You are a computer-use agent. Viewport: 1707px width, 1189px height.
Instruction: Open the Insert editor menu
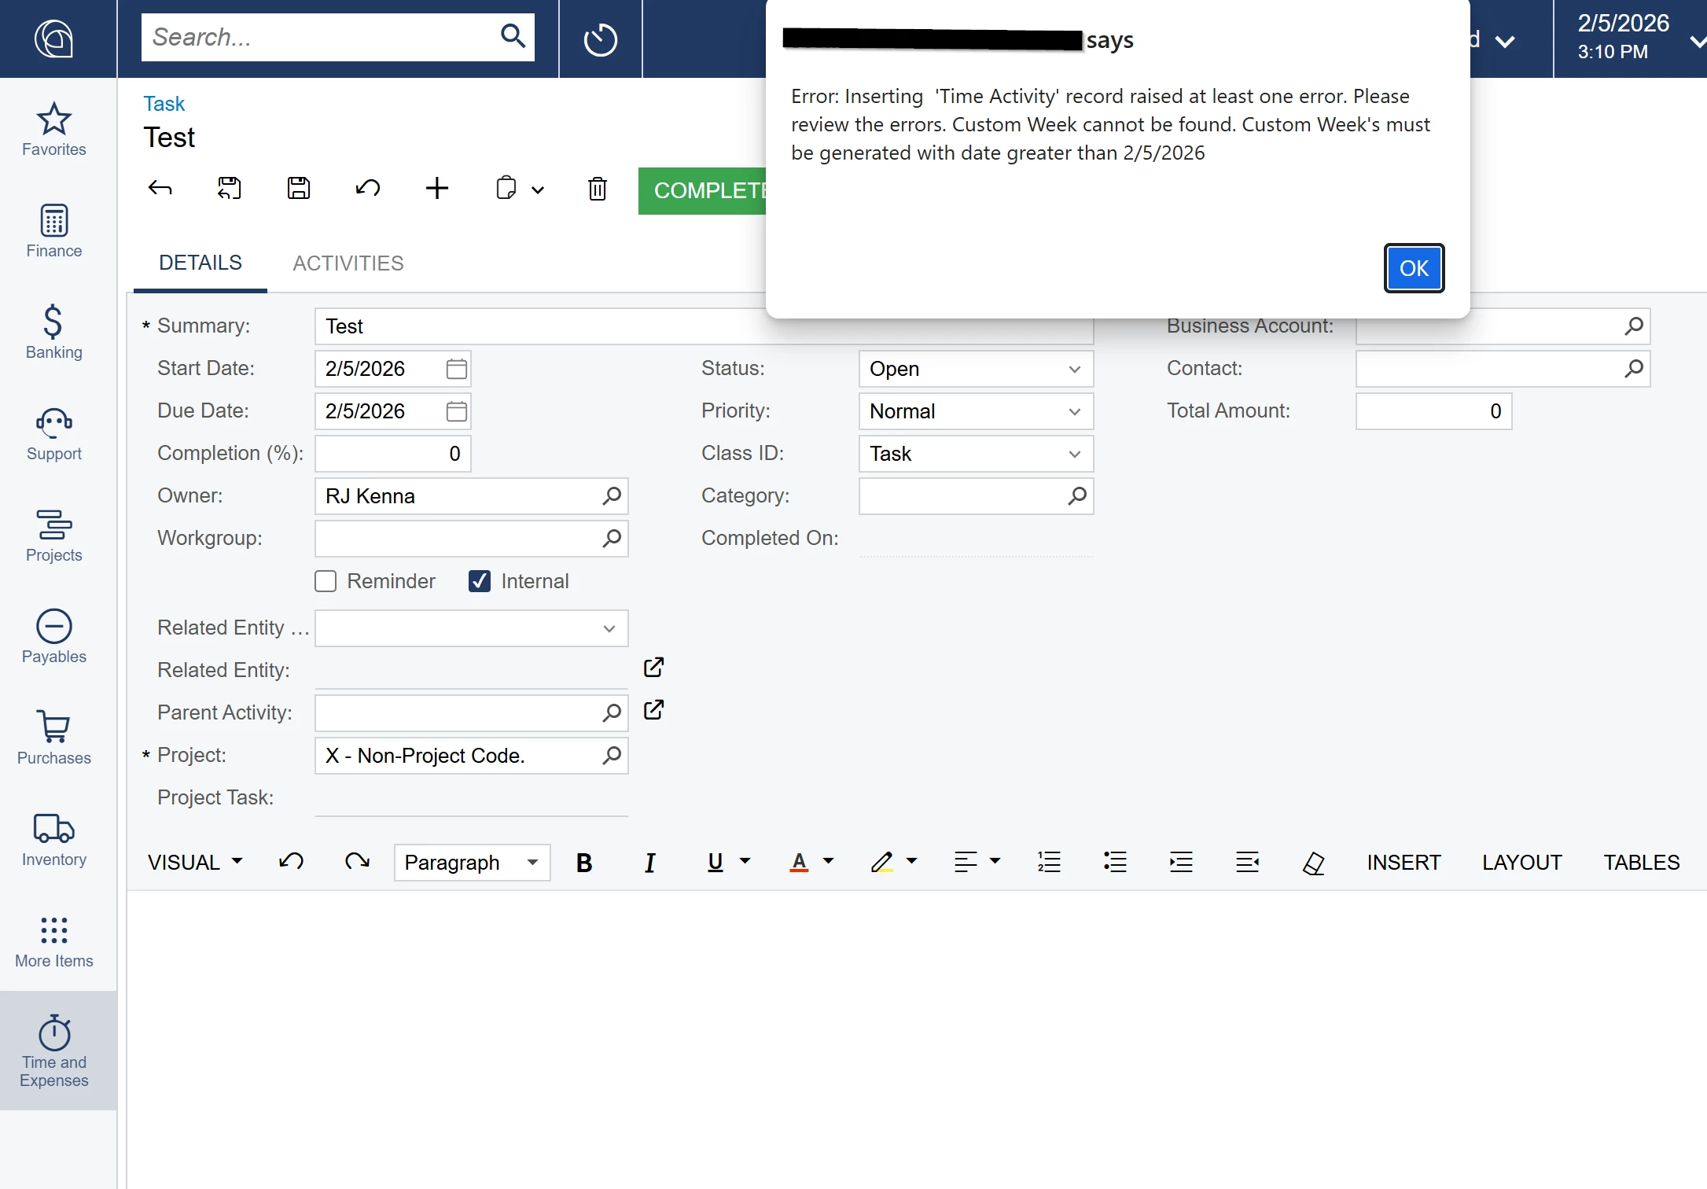1403,863
